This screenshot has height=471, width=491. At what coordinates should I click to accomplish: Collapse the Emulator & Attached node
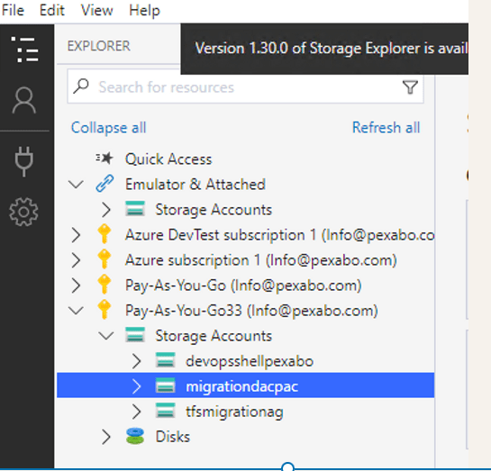pos(76,184)
